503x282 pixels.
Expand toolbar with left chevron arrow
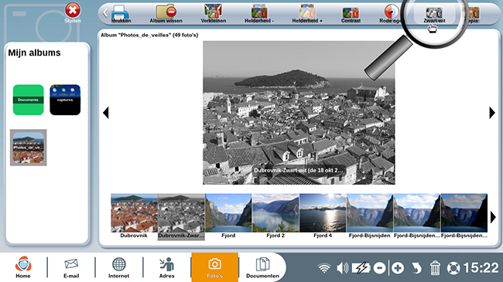pyautogui.click(x=105, y=13)
